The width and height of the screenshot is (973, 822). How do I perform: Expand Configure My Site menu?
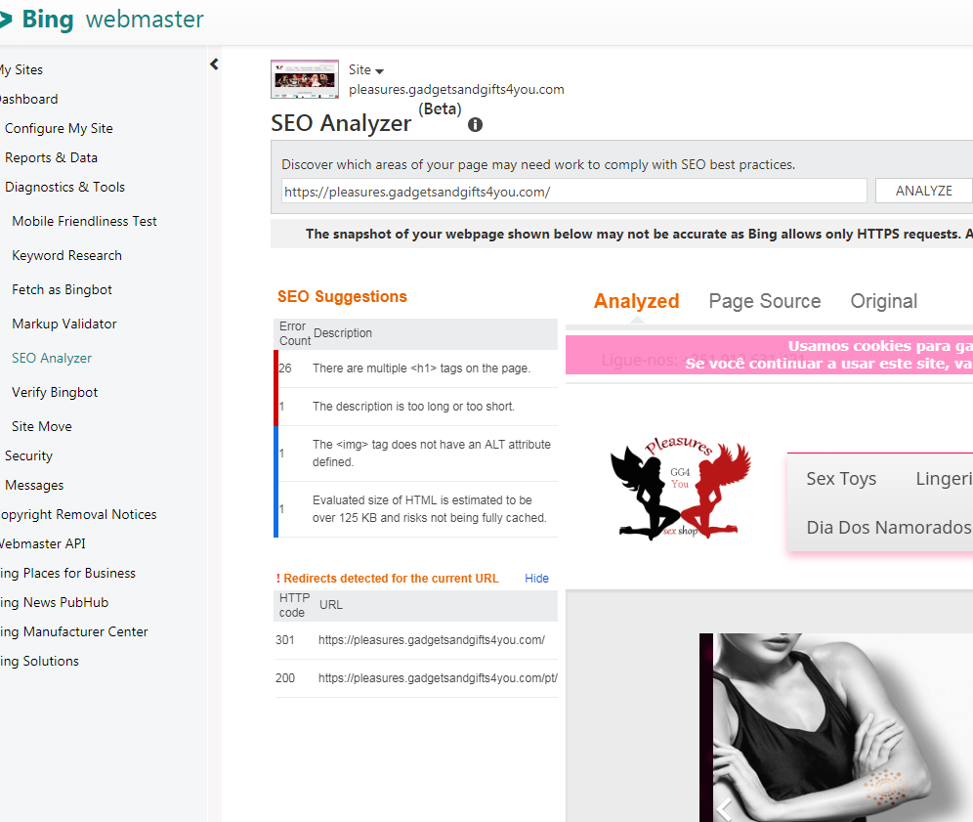point(59,128)
